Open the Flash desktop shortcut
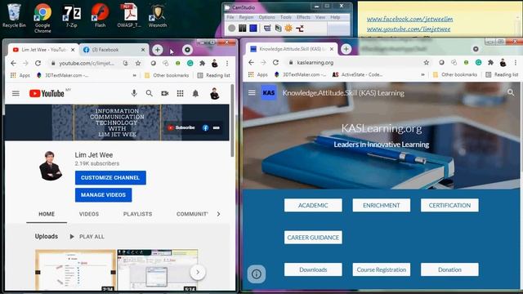 (x=100, y=16)
